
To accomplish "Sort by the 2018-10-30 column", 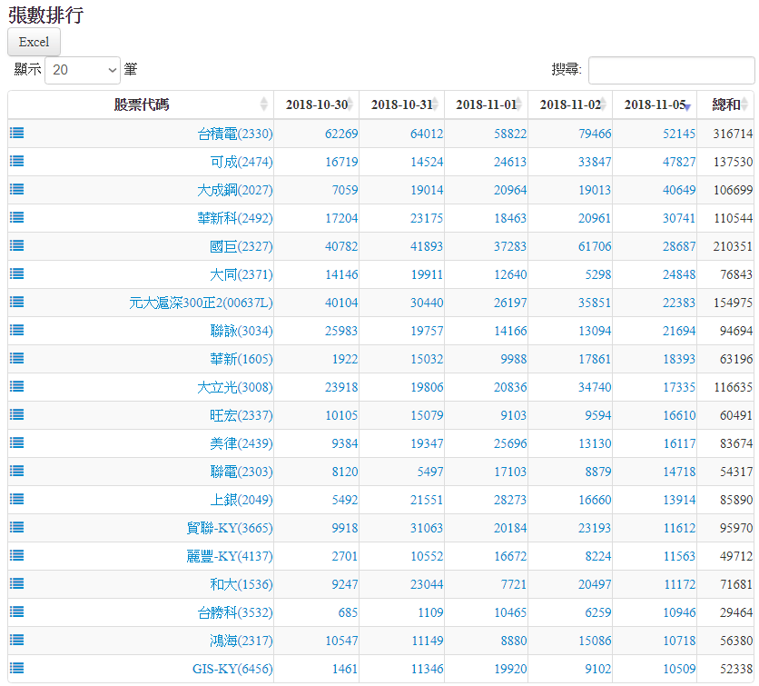I will (316, 104).
